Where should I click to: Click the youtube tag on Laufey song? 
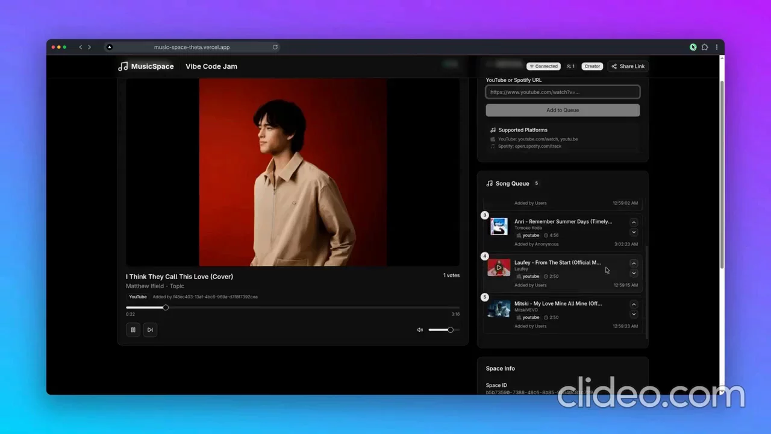click(x=528, y=276)
